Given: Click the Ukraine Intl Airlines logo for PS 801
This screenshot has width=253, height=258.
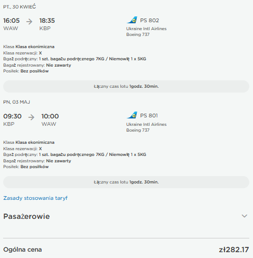Looking at the screenshot, I should click(x=132, y=115).
